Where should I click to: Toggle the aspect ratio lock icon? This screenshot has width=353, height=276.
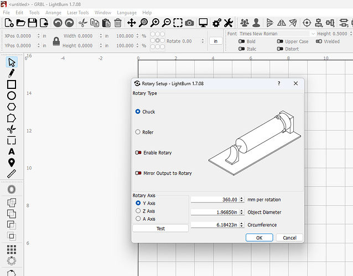click(56, 41)
